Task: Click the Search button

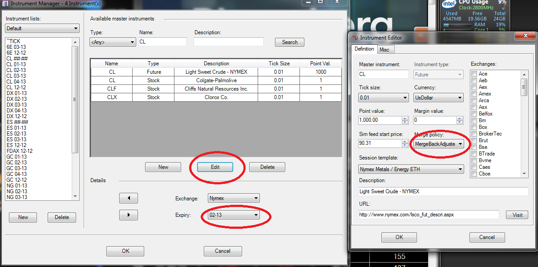Action: pos(290,42)
